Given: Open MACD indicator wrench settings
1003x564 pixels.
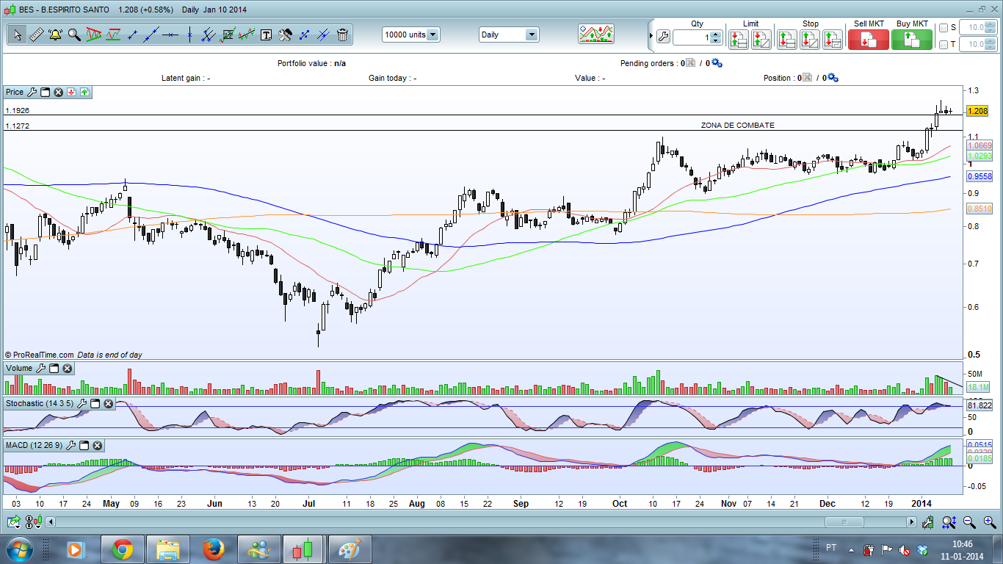Looking at the screenshot, I should (71, 446).
